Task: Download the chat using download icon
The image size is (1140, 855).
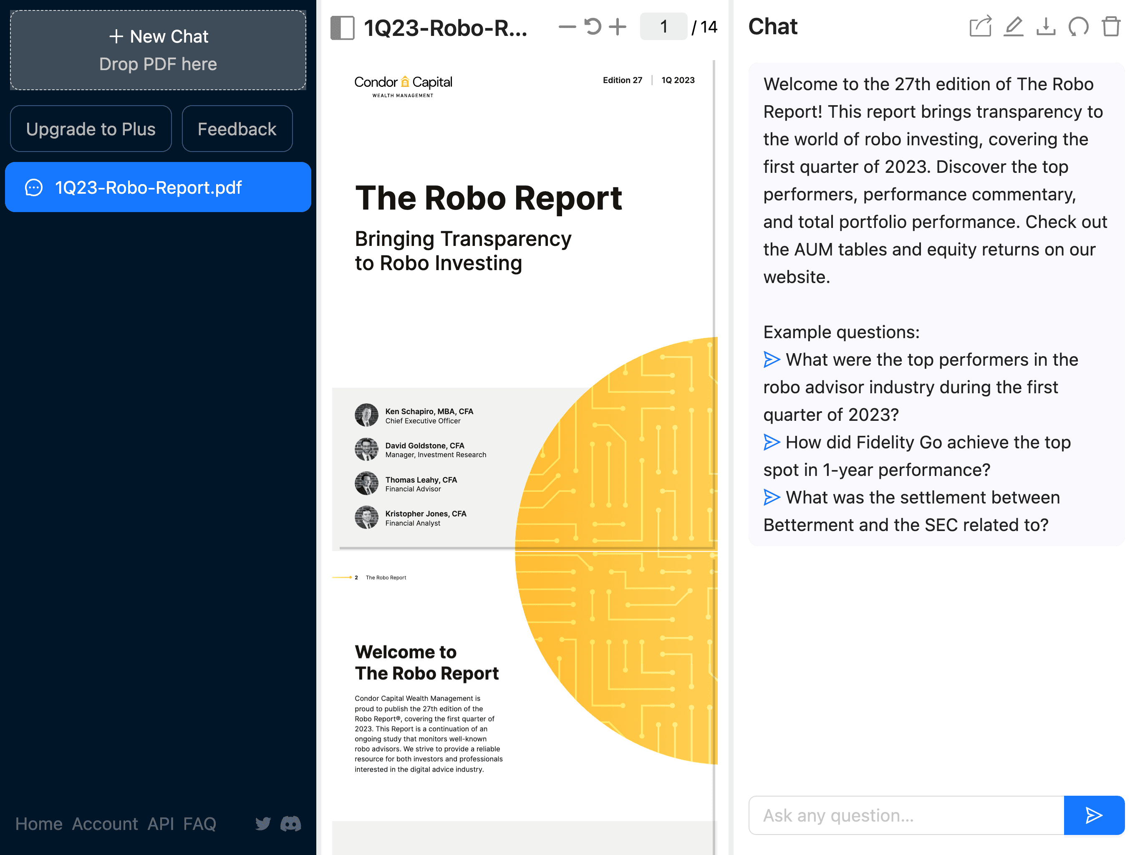Action: (x=1046, y=27)
